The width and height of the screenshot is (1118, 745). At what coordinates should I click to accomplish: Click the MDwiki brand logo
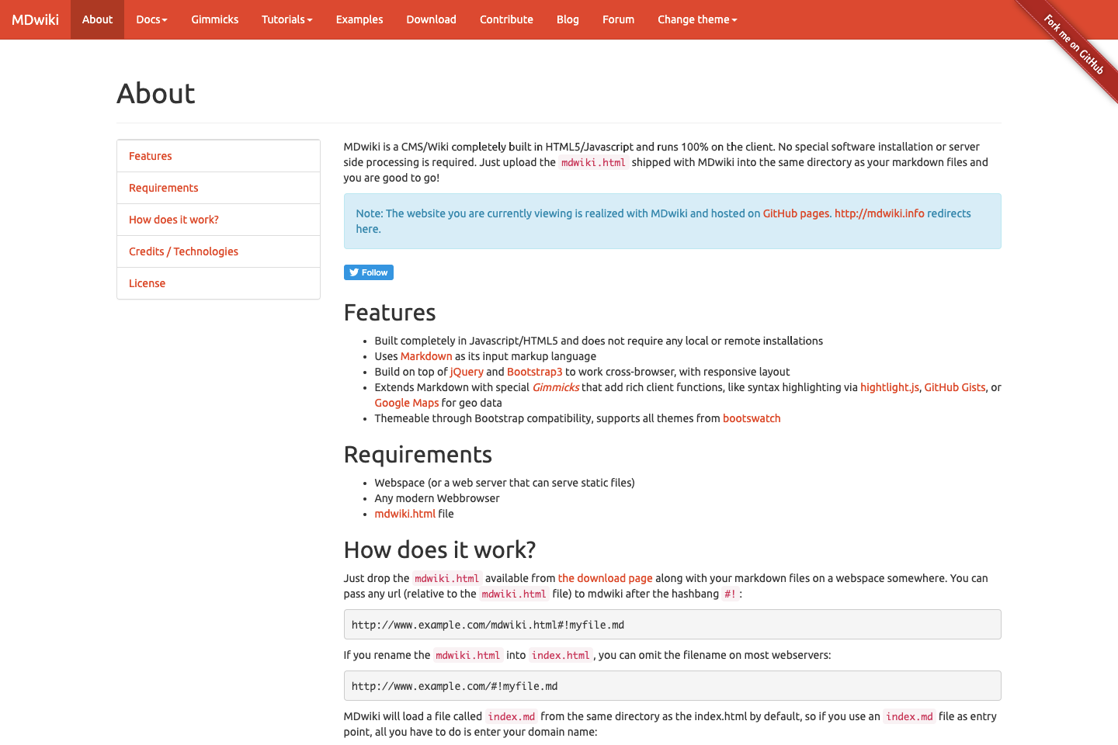(35, 19)
